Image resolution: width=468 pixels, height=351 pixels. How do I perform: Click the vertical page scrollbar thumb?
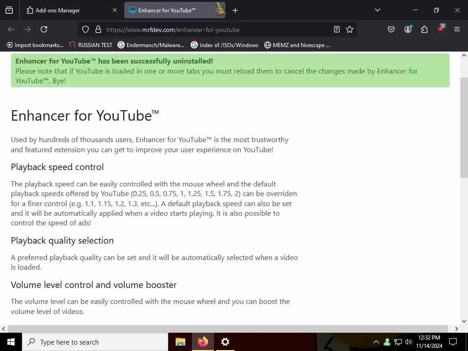tap(464, 128)
